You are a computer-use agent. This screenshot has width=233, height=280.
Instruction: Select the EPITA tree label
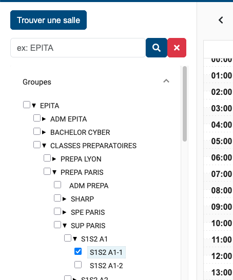pyautogui.click(x=49, y=106)
